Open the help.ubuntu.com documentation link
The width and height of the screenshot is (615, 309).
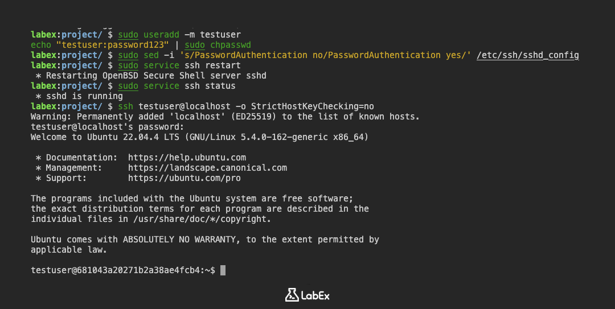187,158
